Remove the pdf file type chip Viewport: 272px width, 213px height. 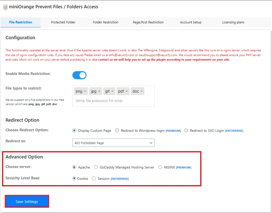coord(126,91)
